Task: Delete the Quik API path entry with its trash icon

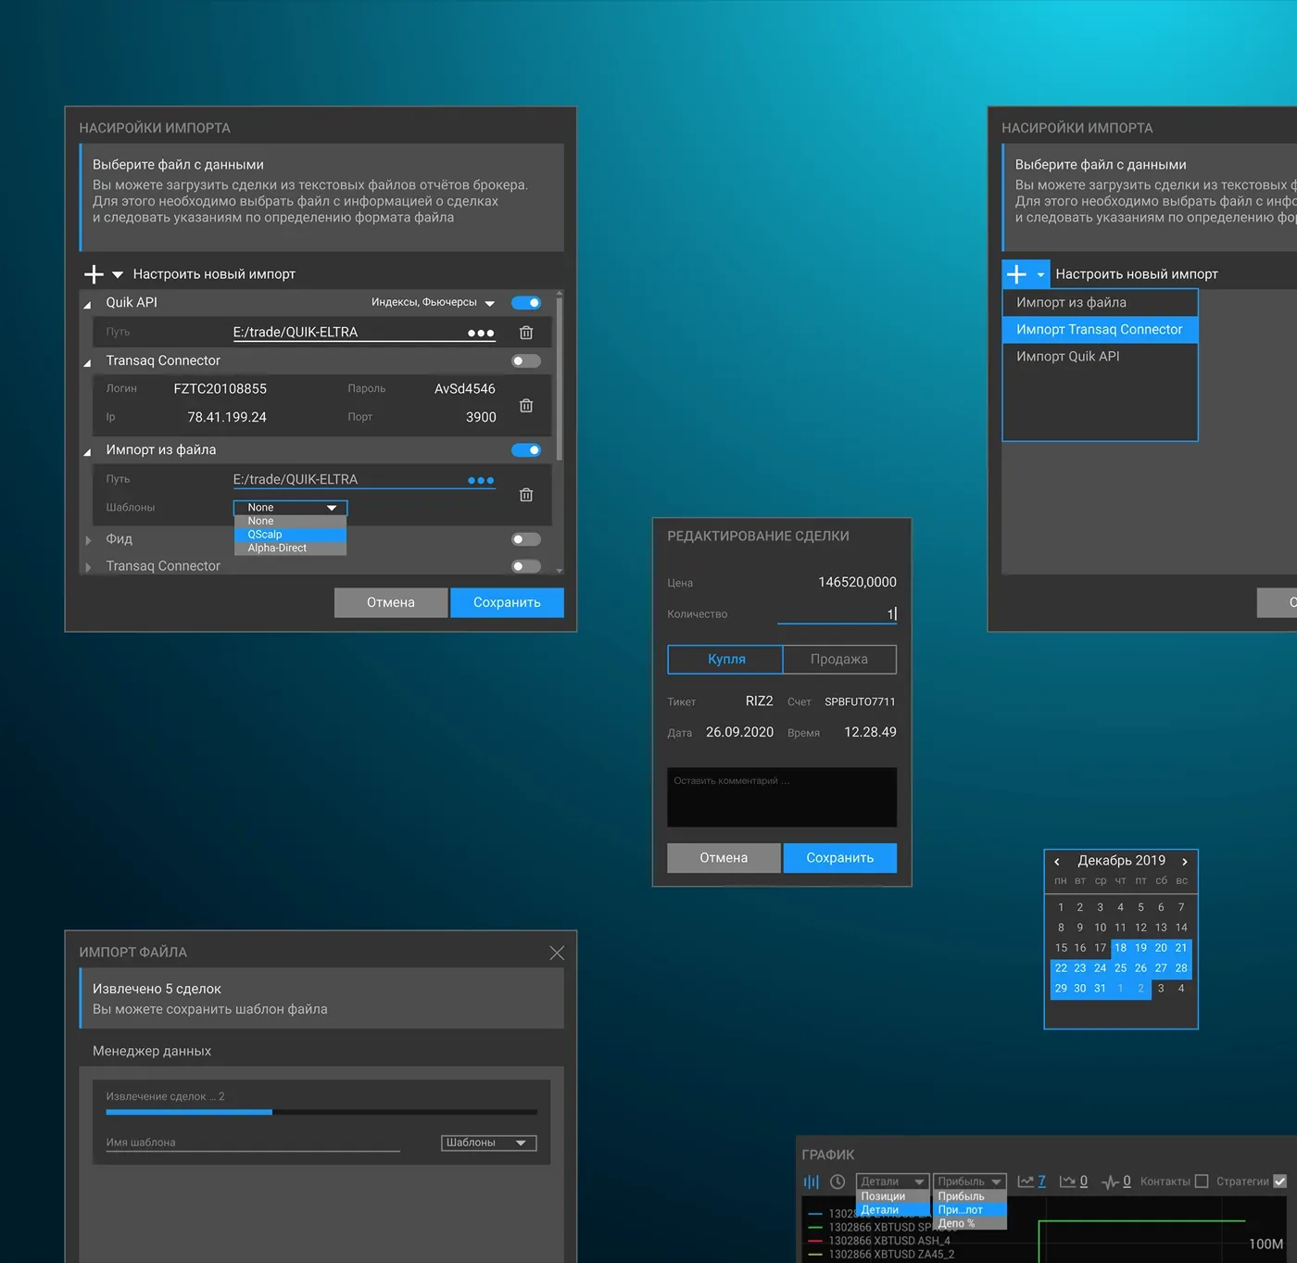Action: click(526, 333)
